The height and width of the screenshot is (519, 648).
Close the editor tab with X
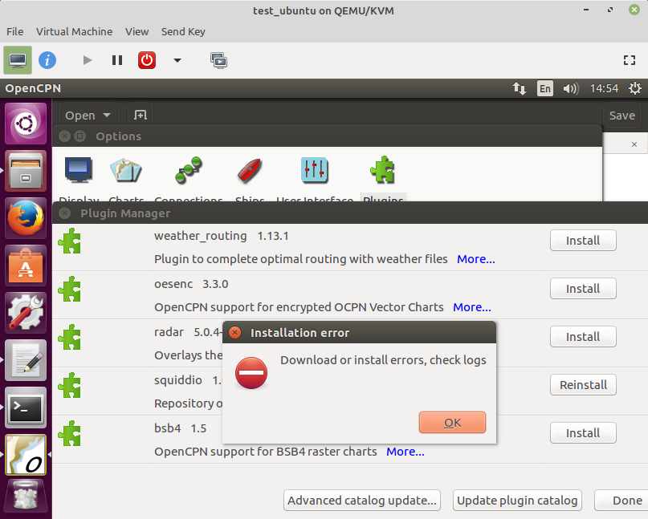(634, 144)
